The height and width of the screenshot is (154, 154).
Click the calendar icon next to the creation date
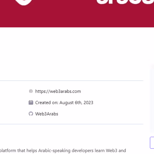pyautogui.click(x=31, y=103)
